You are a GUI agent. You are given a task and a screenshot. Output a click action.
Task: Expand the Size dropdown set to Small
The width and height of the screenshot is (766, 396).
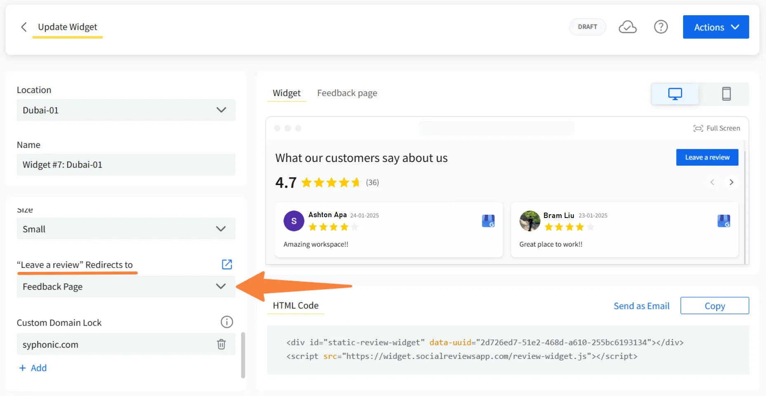pyautogui.click(x=125, y=229)
